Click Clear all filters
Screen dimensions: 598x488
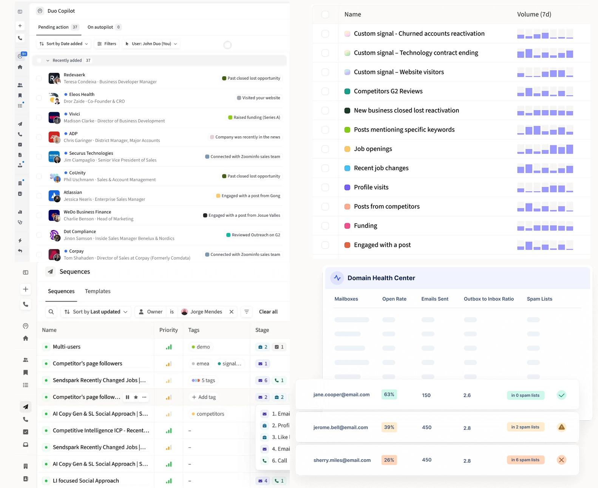coord(268,312)
